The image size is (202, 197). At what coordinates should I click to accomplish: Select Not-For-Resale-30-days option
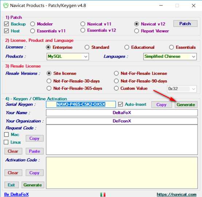point(49,81)
